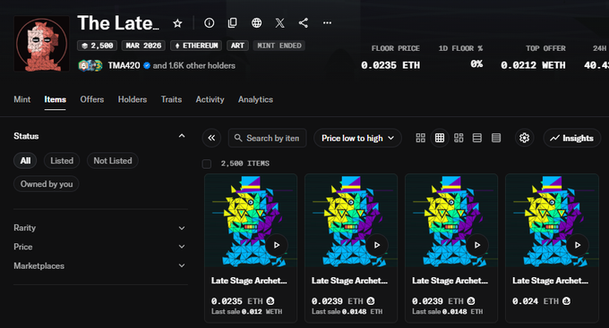
Task: Click the Top Offer value 0.0212 WETH
Action: pyautogui.click(x=533, y=65)
